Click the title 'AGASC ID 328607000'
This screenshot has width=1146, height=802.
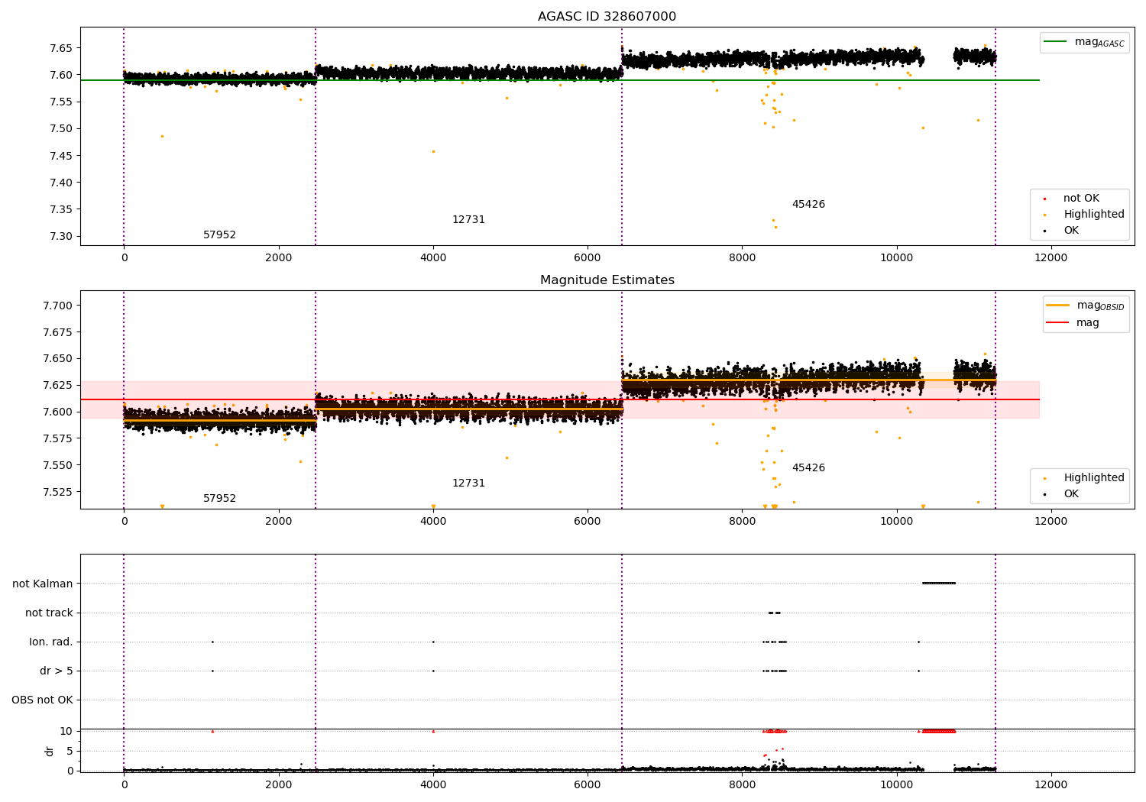607,17
